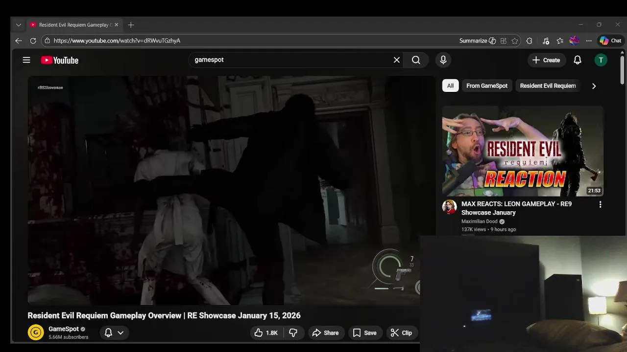The height and width of the screenshot is (352, 627).
Task: Open more options for MAX REACTS video
Action: [x=600, y=204]
